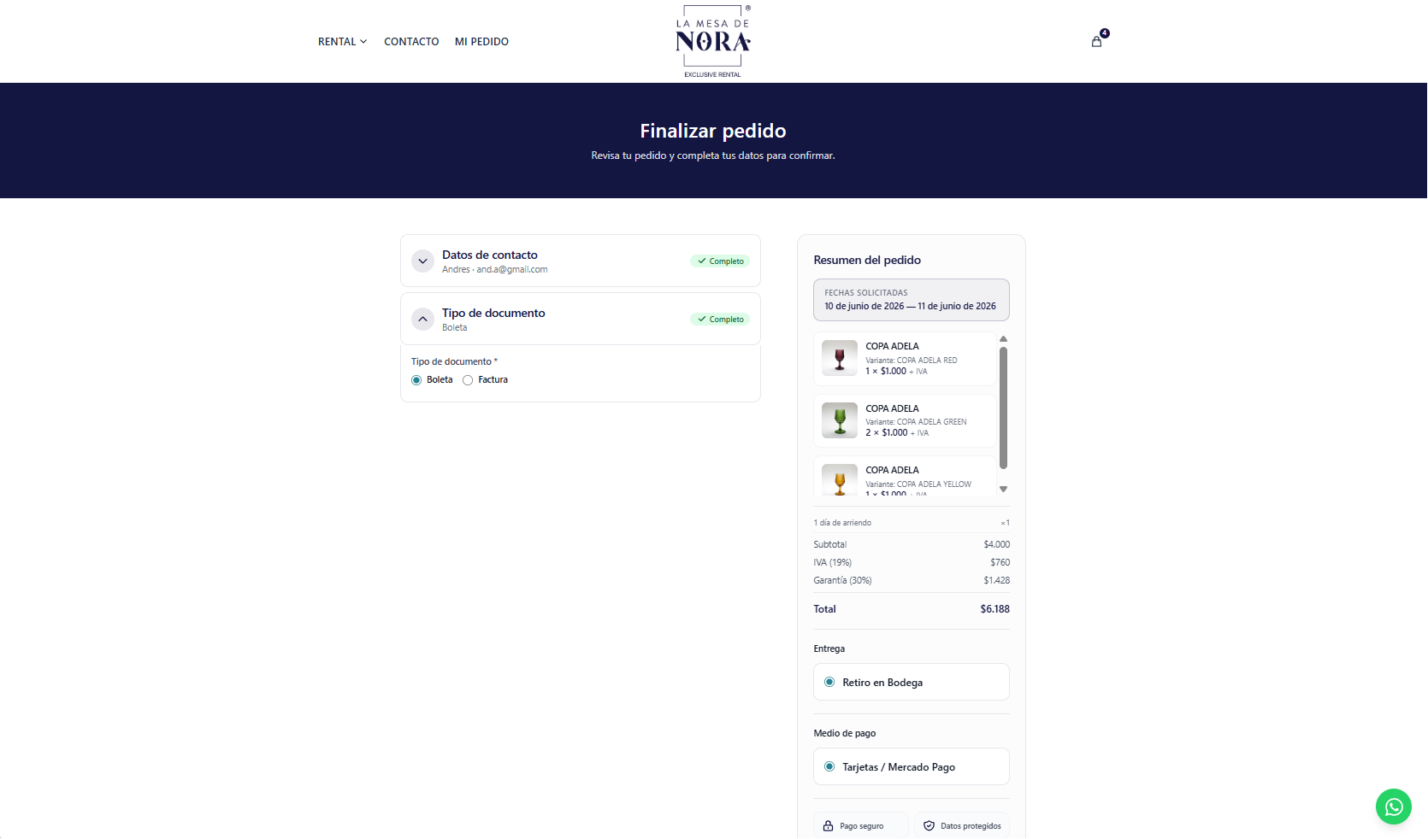Select Tarjetas / Mercado Pago payment option

tap(911, 766)
